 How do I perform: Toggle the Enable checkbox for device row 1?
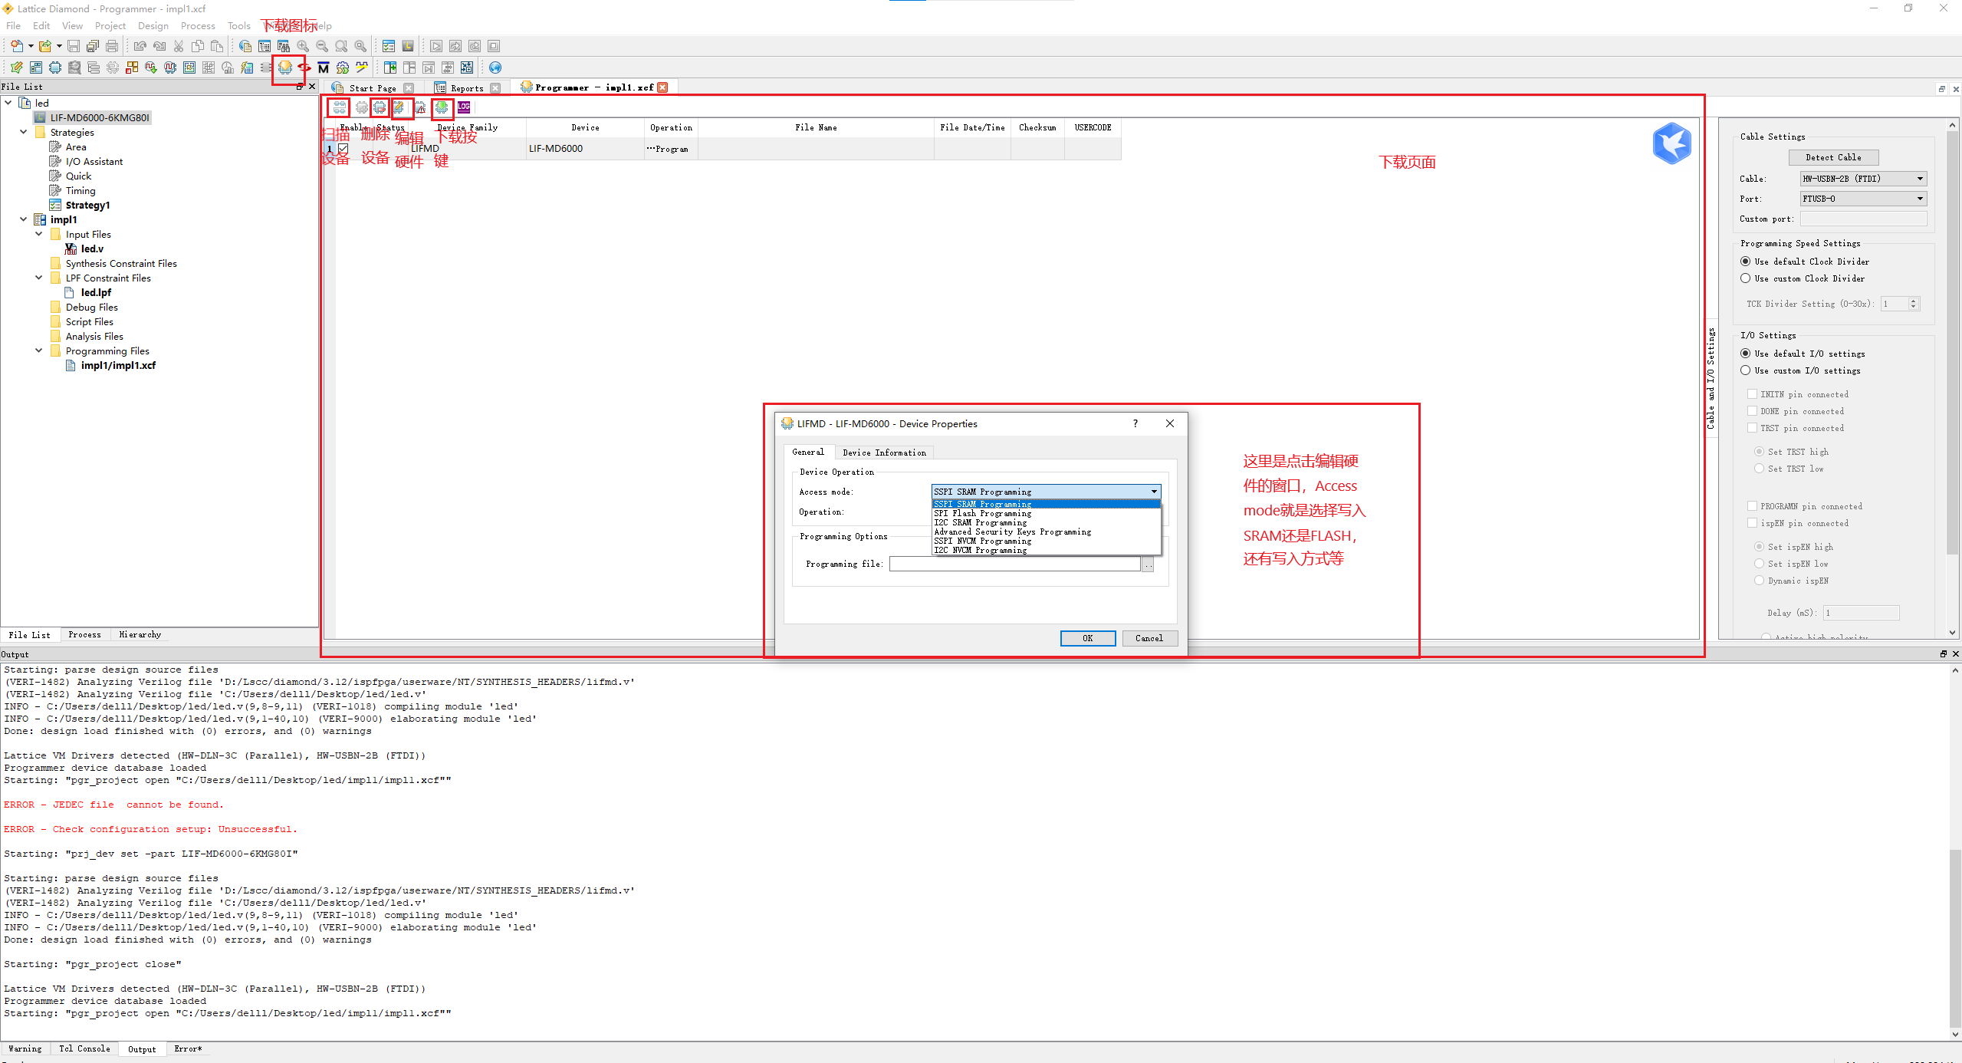(343, 149)
